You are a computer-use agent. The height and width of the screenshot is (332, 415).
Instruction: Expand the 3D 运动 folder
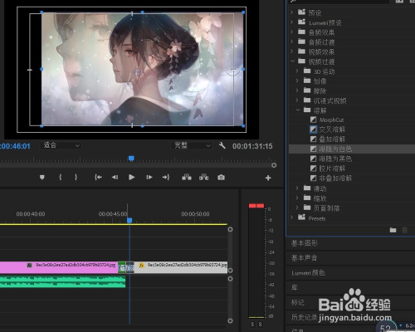pyautogui.click(x=297, y=71)
